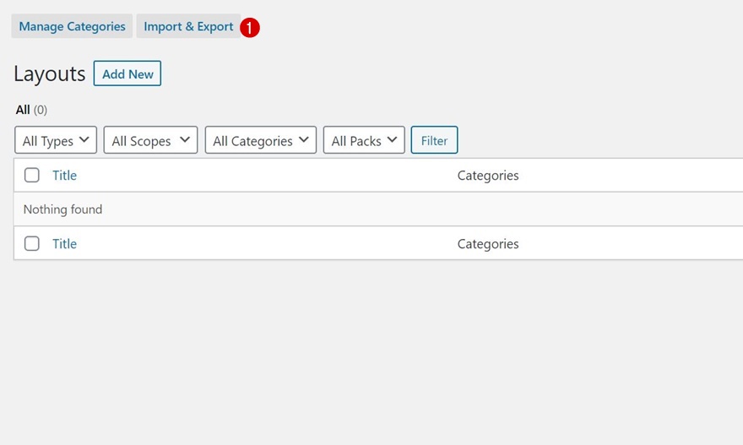
Task: Click the Categories column header at top
Action: click(x=488, y=176)
